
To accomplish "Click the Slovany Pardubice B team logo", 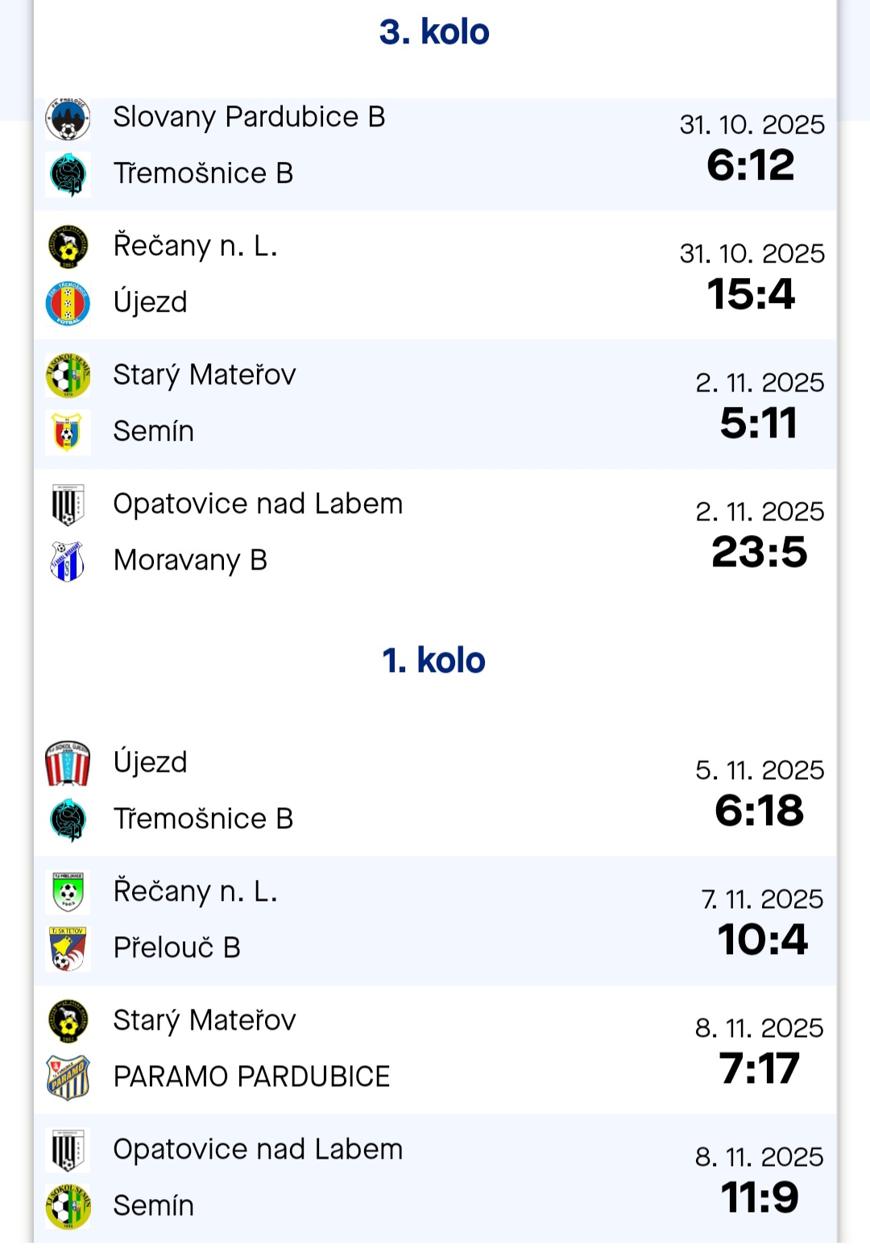I will pyautogui.click(x=68, y=119).
